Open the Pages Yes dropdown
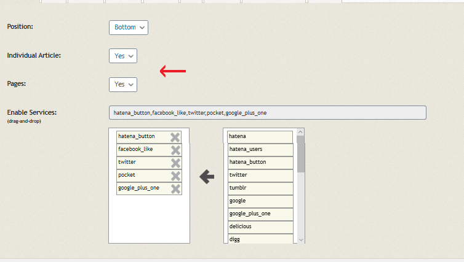The height and width of the screenshot is (262, 464). (x=123, y=85)
